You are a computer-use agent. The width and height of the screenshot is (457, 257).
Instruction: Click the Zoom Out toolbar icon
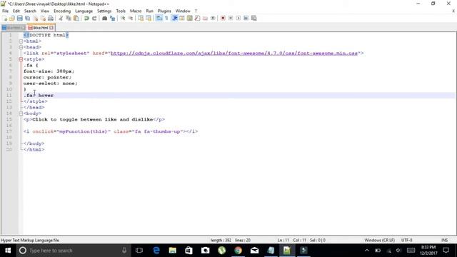[x=130, y=19]
